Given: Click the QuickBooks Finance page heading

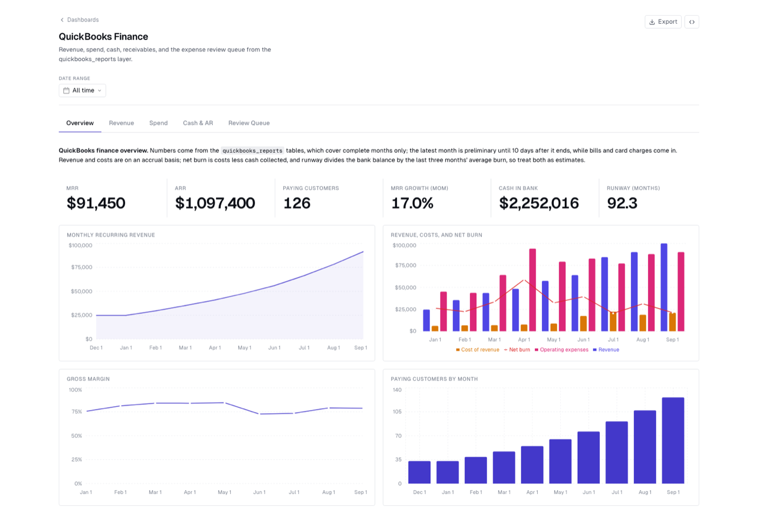Looking at the screenshot, I should pos(103,37).
